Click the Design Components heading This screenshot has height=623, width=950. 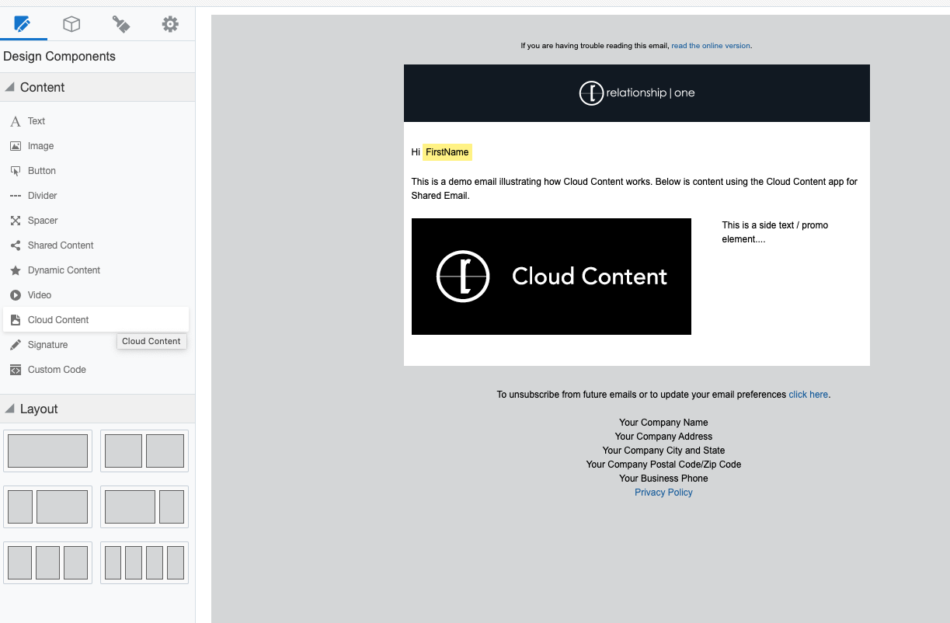(59, 57)
